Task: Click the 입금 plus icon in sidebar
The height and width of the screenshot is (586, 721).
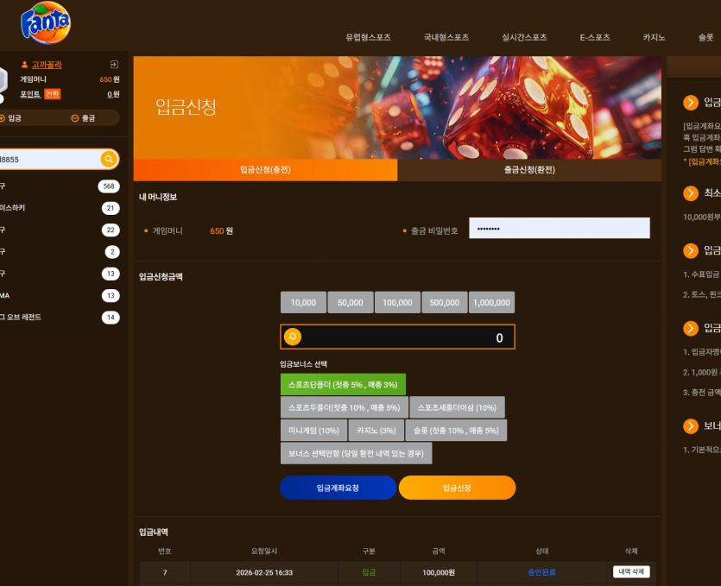Action: tap(3, 118)
